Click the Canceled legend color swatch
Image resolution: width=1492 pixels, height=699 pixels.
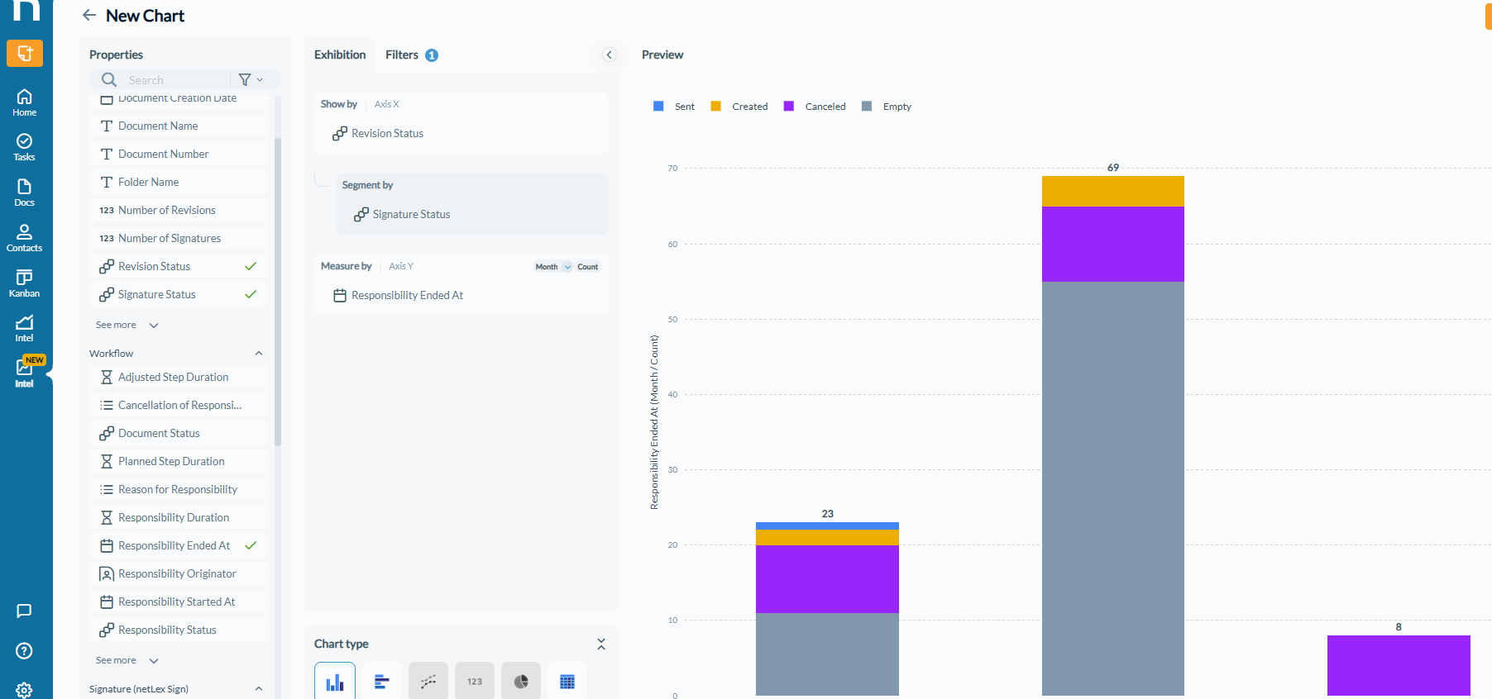tap(789, 107)
